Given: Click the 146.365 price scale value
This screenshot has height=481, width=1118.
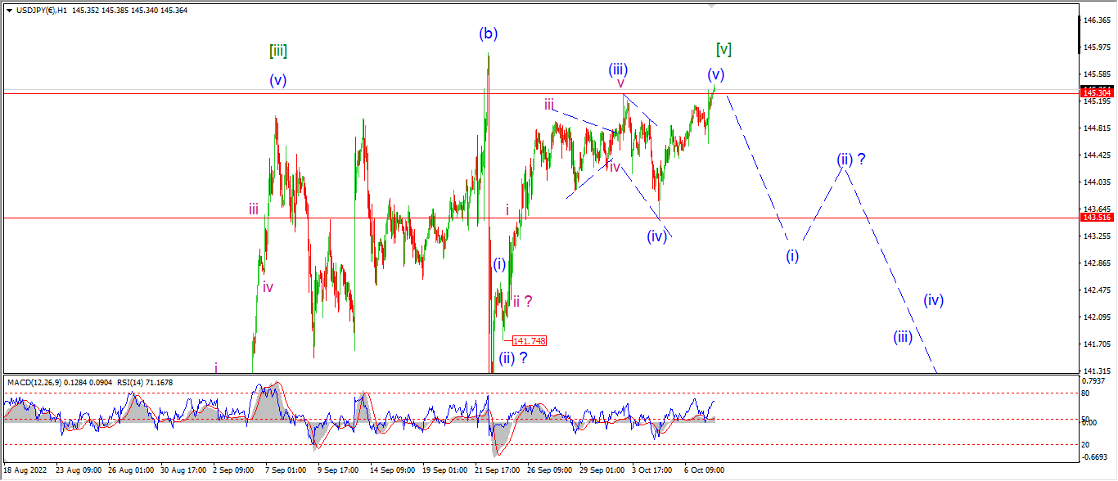Looking at the screenshot, I should pos(1096,20).
